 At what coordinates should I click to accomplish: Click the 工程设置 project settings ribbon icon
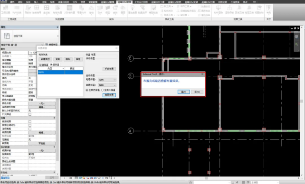pos(6,9)
